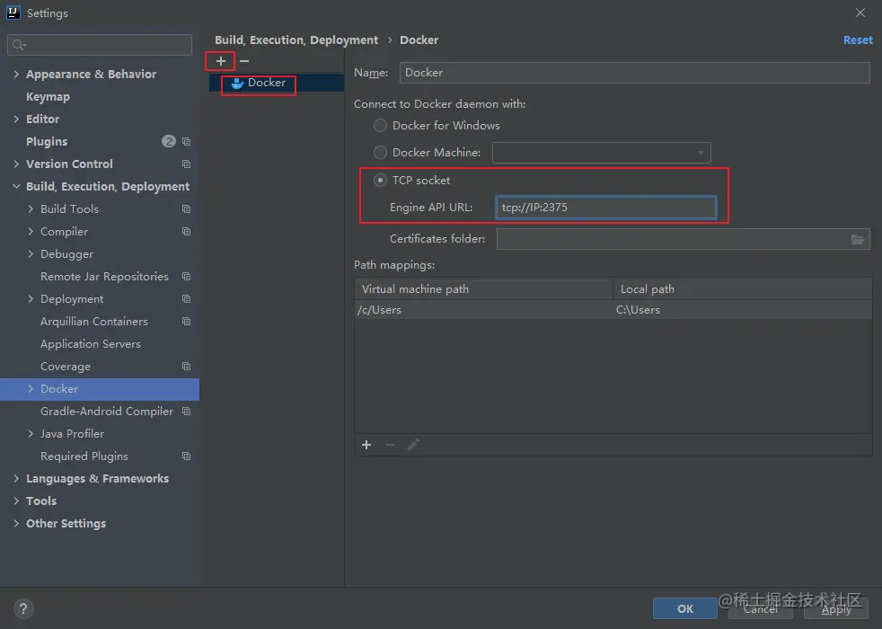Add a new Docker configuration with plus icon

tap(221, 61)
